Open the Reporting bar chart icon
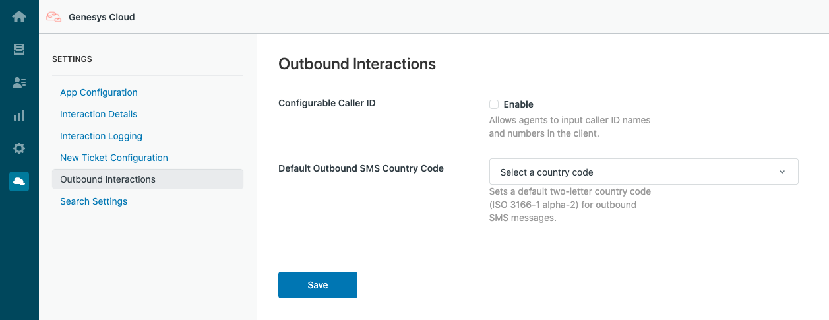The width and height of the screenshot is (829, 320). [19, 115]
